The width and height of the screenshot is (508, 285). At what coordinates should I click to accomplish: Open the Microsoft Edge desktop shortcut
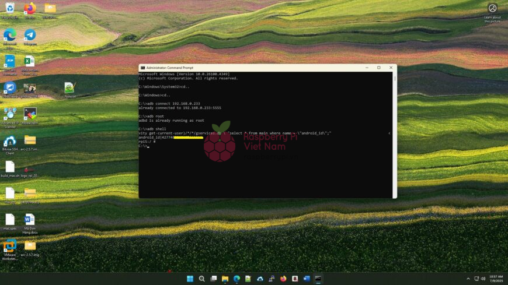coord(10,34)
